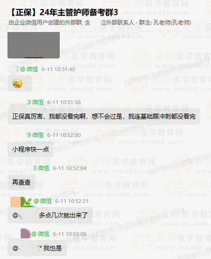Viewport: 211px width, 259px height.
Task: Select the message '小程序快一点'
Action: tap(31, 150)
